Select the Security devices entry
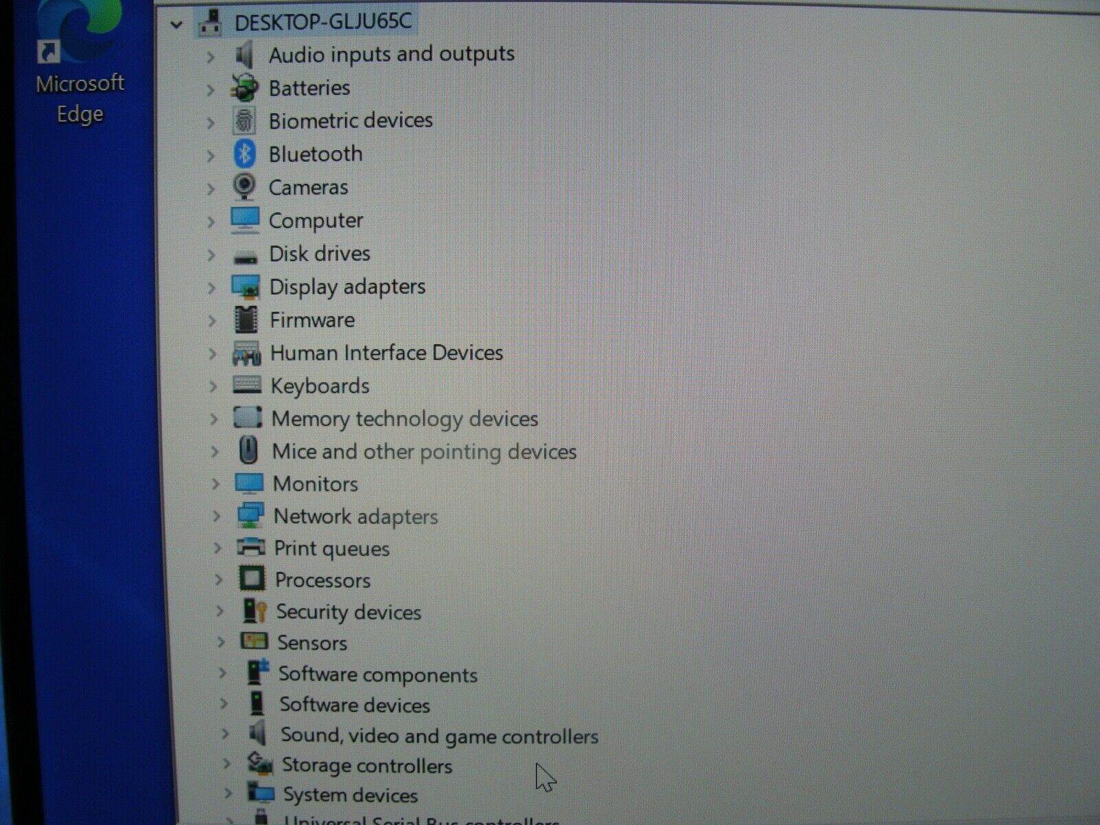 click(349, 613)
